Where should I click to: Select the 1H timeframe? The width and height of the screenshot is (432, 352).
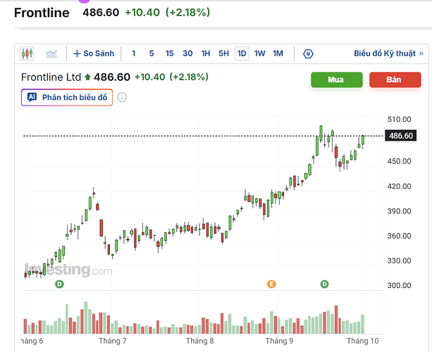(206, 54)
